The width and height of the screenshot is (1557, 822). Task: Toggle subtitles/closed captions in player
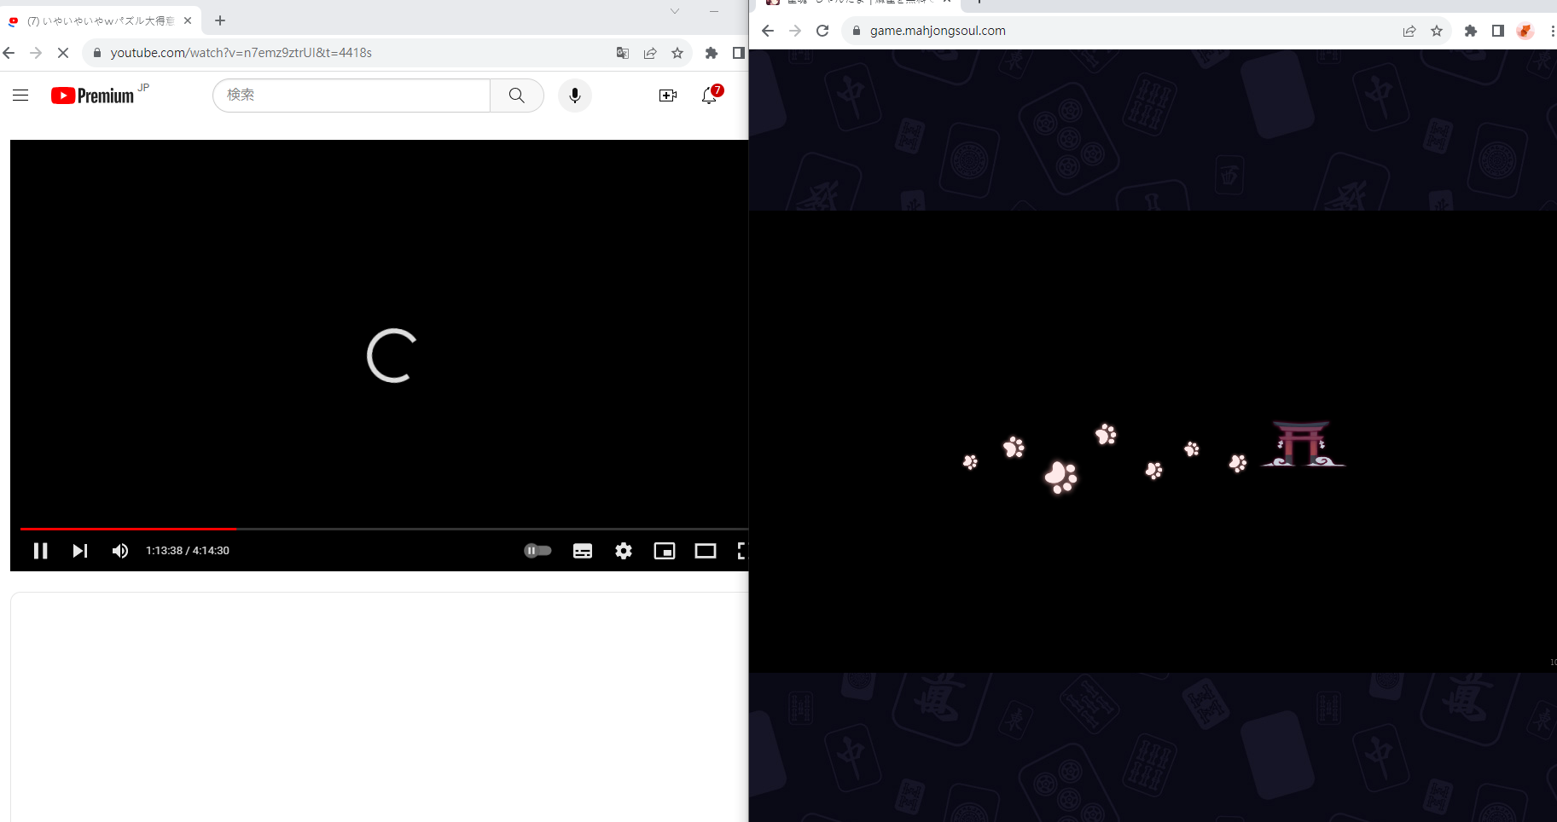pyautogui.click(x=583, y=551)
